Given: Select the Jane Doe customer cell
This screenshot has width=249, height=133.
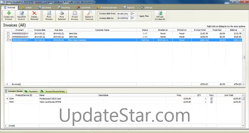Looking at the screenshot, I should (x=102, y=33).
